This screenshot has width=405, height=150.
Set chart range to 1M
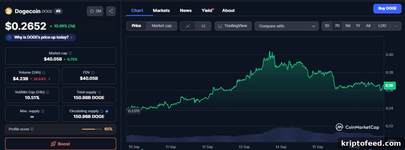tap(348, 26)
